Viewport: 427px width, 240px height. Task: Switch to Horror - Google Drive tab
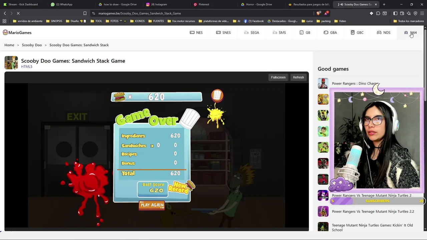257,4
